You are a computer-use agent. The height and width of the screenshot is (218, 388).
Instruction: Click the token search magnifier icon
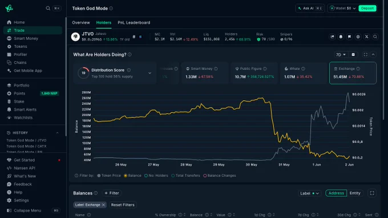[x=375, y=37]
